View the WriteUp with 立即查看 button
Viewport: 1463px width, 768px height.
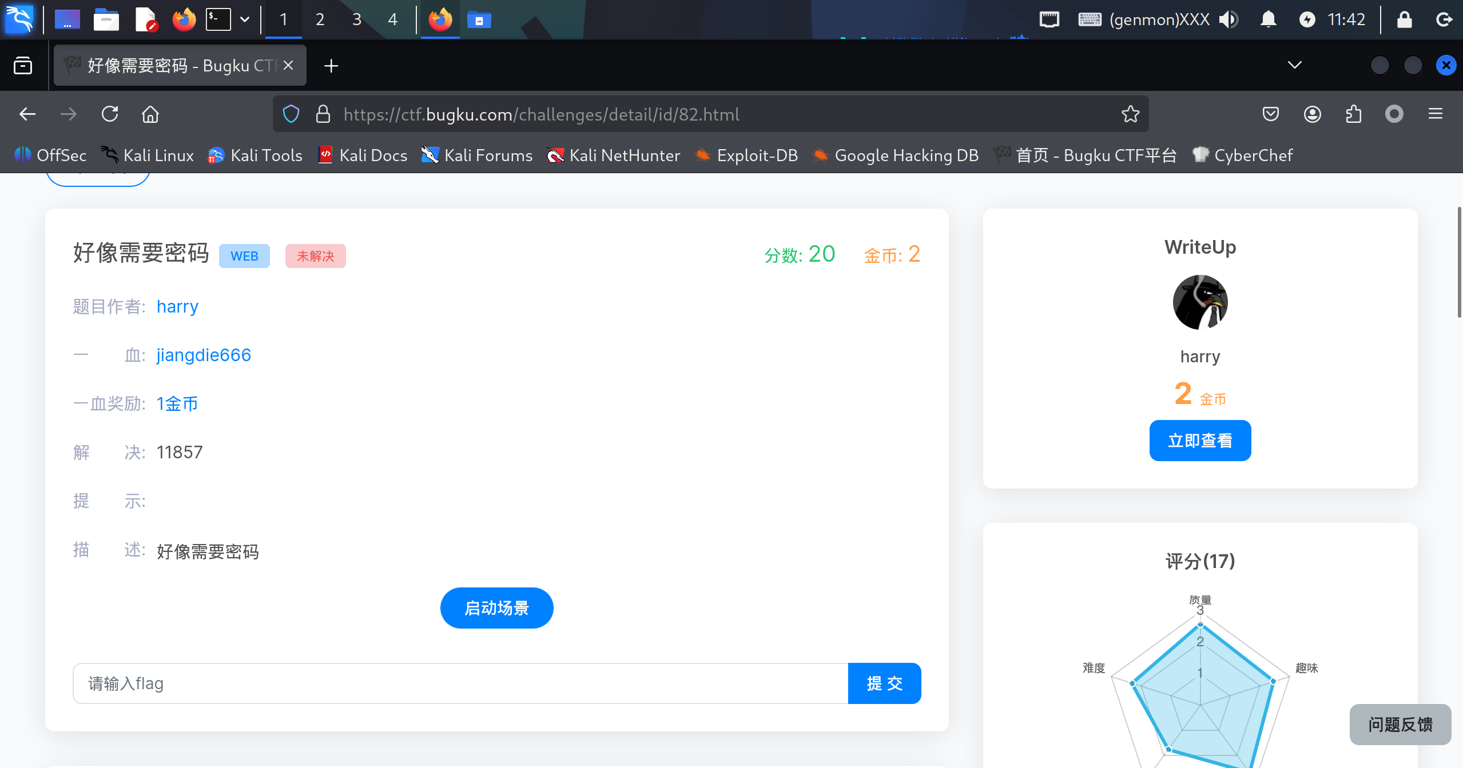point(1200,441)
